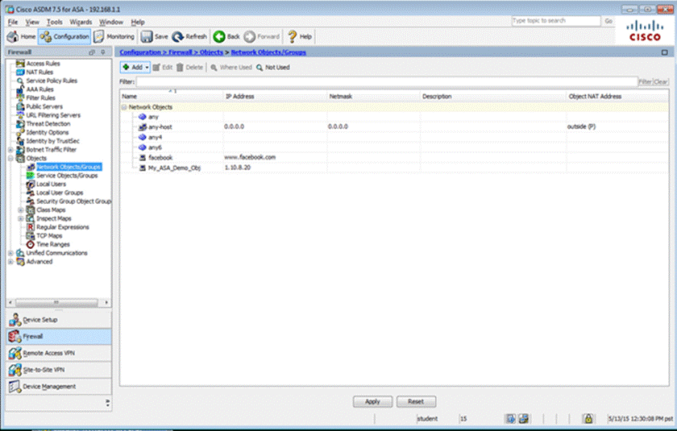
Task: Open the Tools menu
Action: pyautogui.click(x=55, y=22)
